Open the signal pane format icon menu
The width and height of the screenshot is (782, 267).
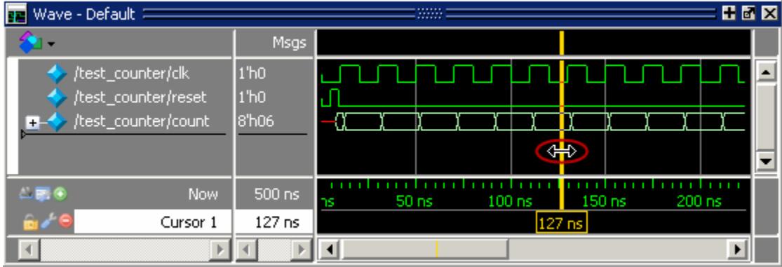pos(36,43)
